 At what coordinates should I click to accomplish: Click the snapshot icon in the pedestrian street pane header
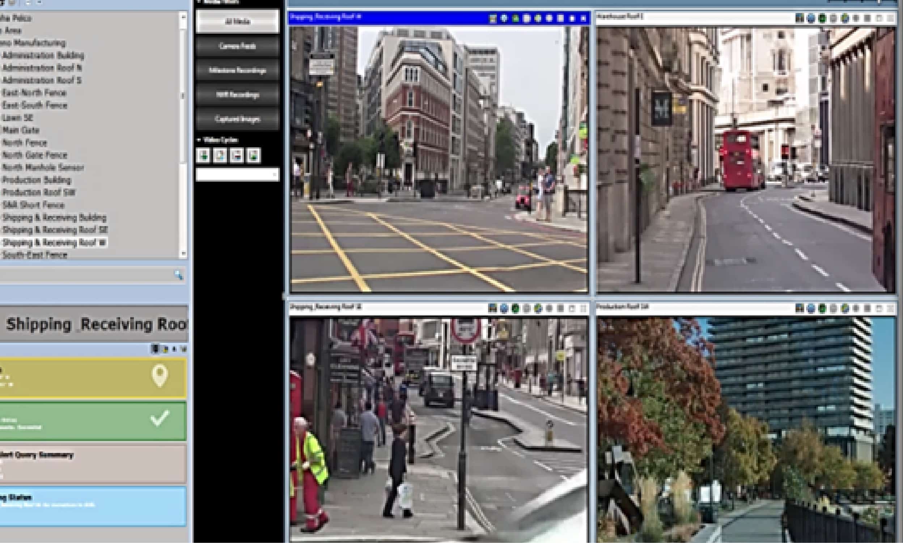493,309
